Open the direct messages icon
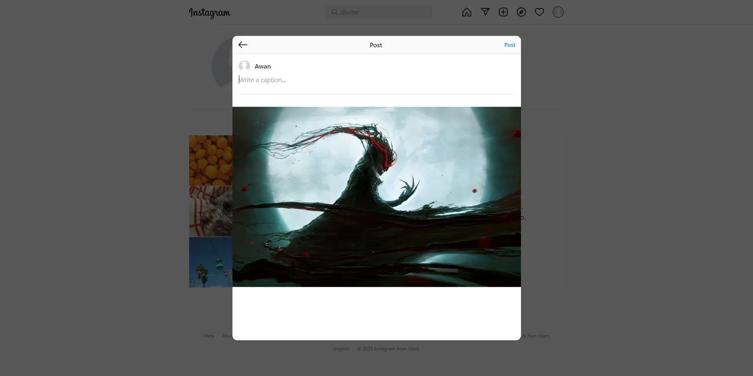 pos(485,12)
